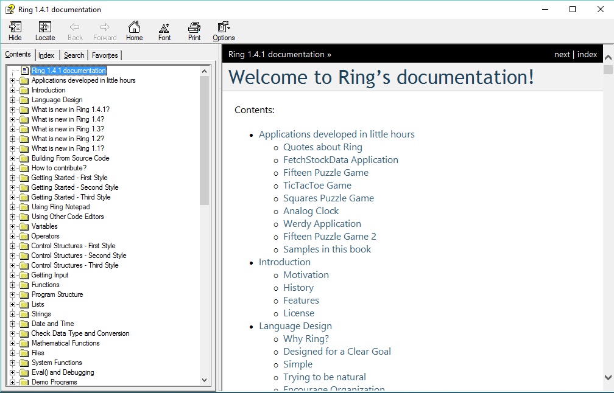
Task: Expand Control Structures - First Style node
Action: [13, 246]
